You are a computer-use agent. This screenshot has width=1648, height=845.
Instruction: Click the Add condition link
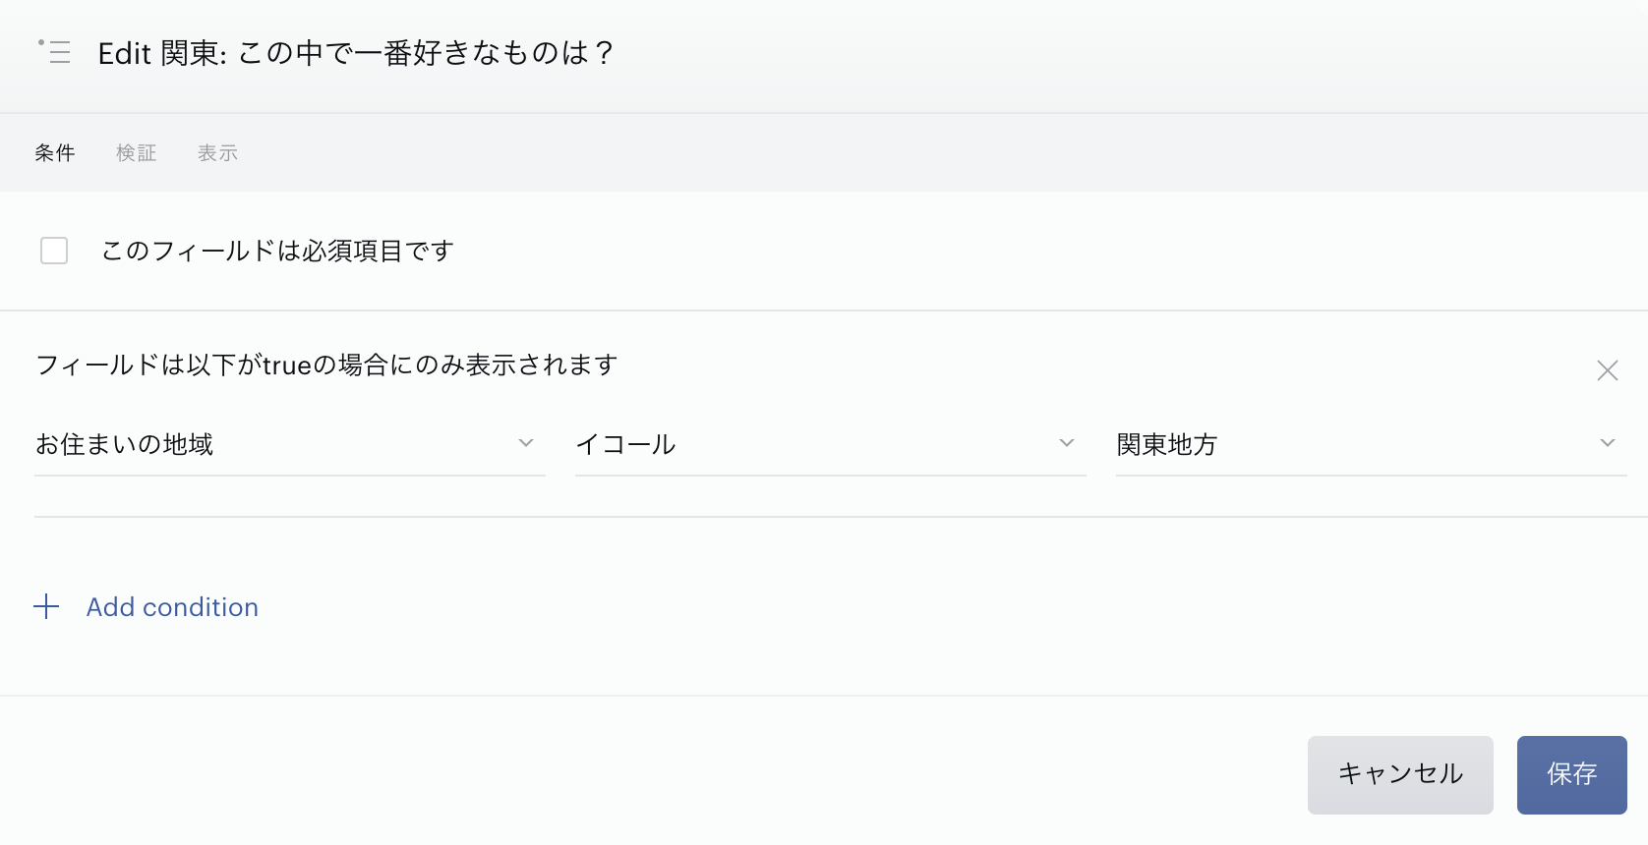(172, 607)
